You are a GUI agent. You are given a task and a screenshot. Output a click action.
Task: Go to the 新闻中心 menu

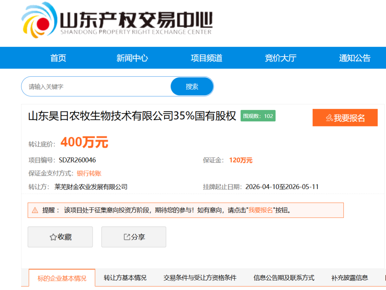132,58
